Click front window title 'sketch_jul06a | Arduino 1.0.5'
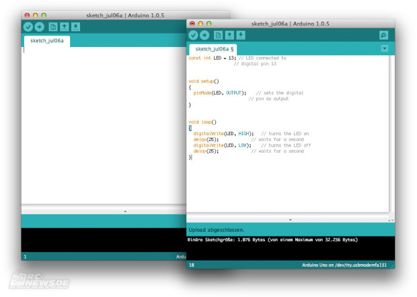This screenshot has width=417, height=297. click(290, 24)
